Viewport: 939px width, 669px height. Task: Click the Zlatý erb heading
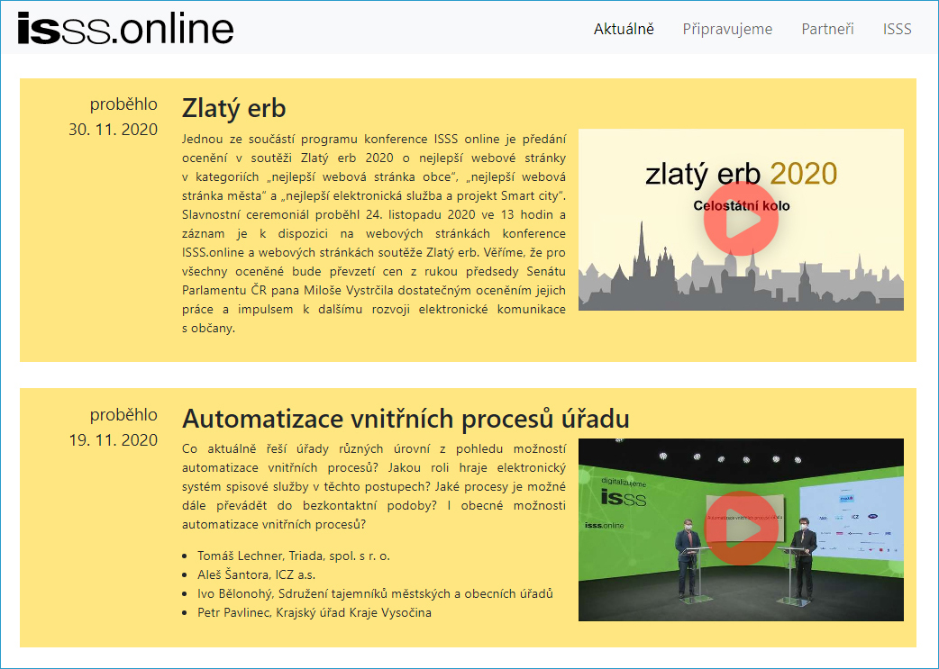tap(233, 108)
